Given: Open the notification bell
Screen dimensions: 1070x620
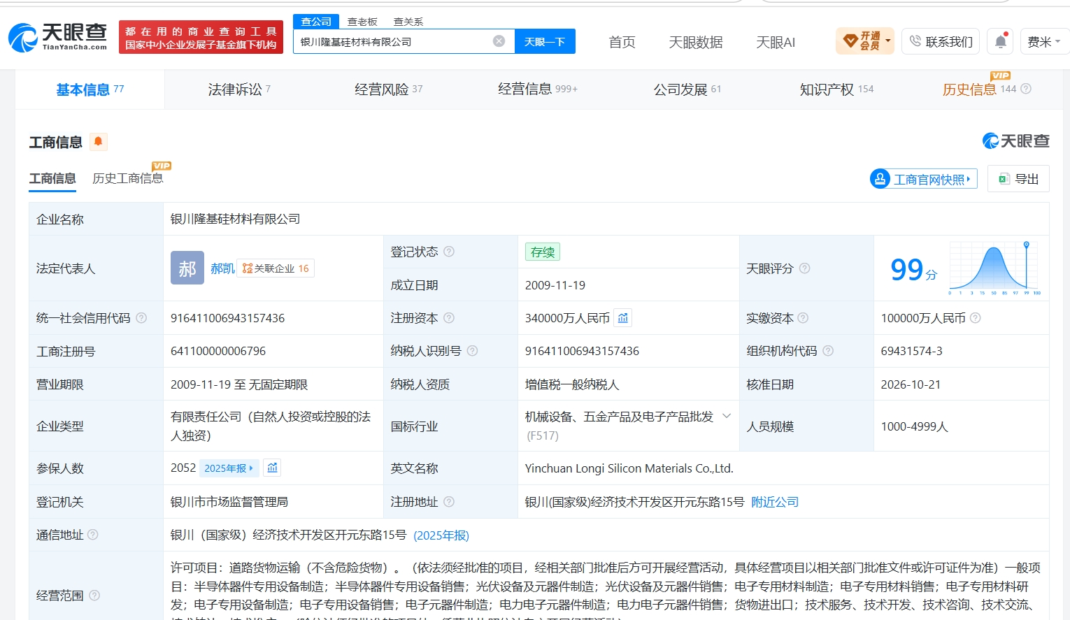Looking at the screenshot, I should point(1001,42).
